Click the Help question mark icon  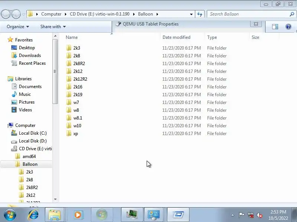click(288, 27)
